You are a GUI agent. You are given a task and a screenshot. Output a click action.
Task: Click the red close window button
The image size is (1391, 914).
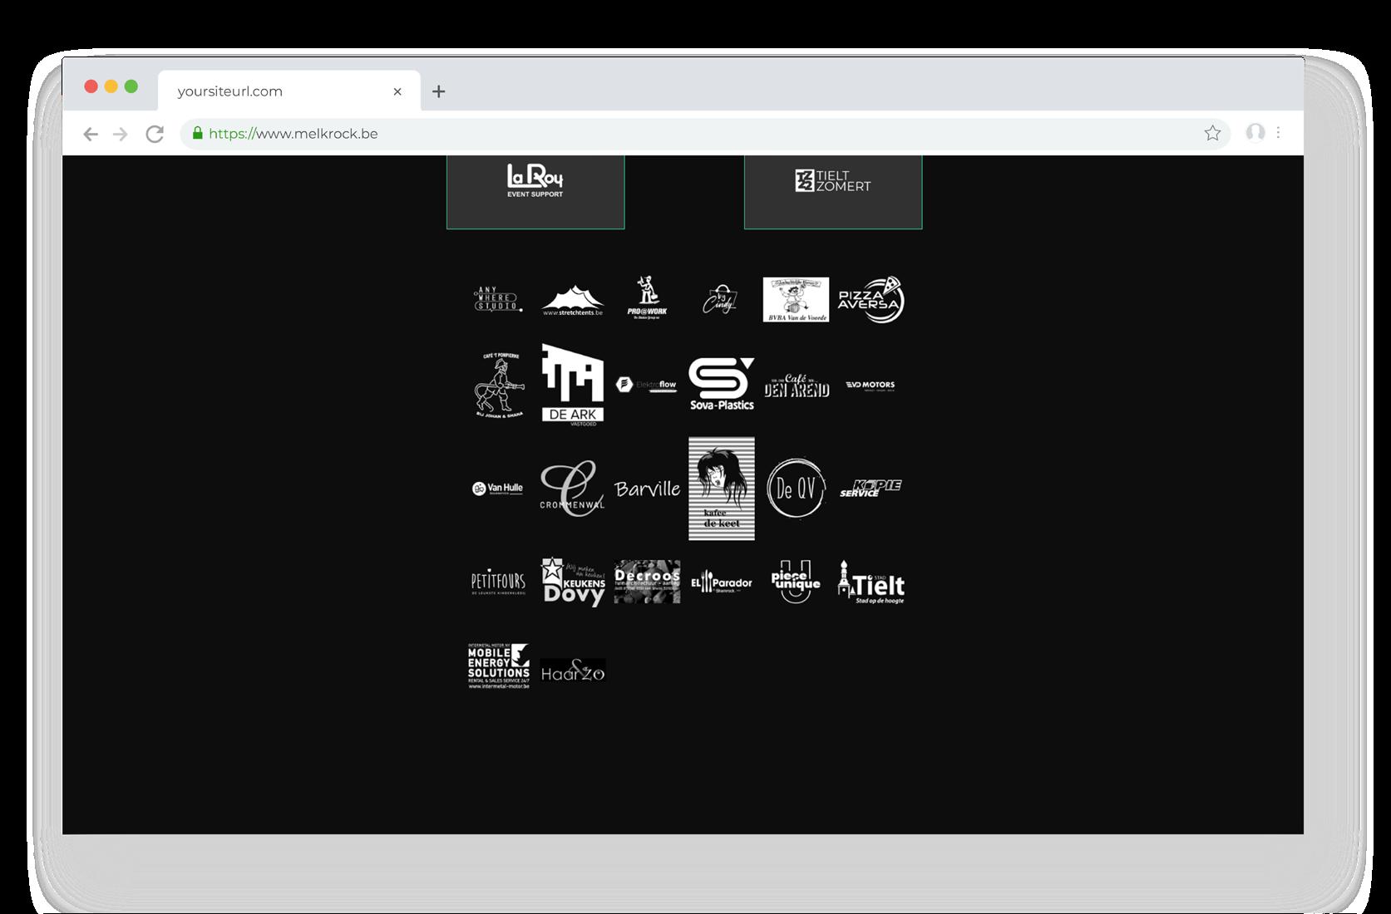pyautogui.click(x=91, y=86)
